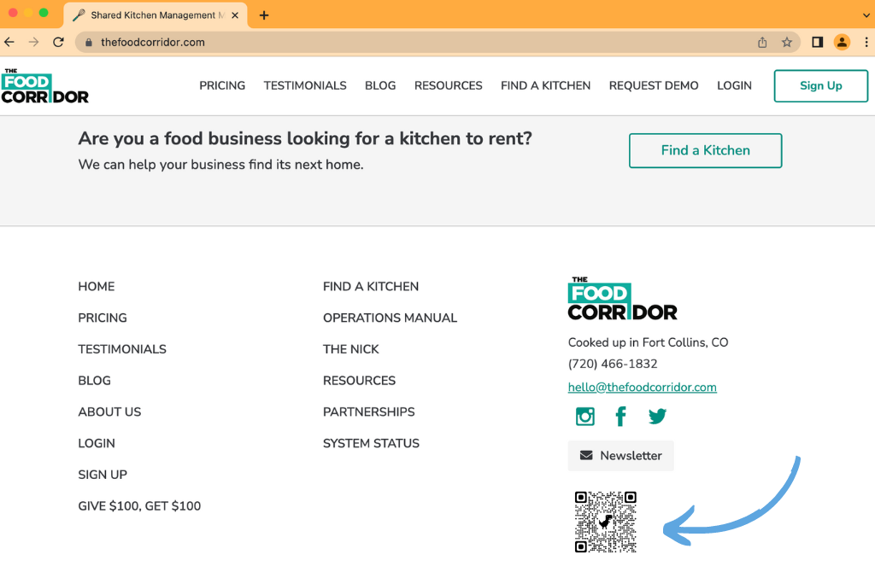Reload the page
Image resolution: width=875 pixels, height=572 pixels.
pos(58,41)
